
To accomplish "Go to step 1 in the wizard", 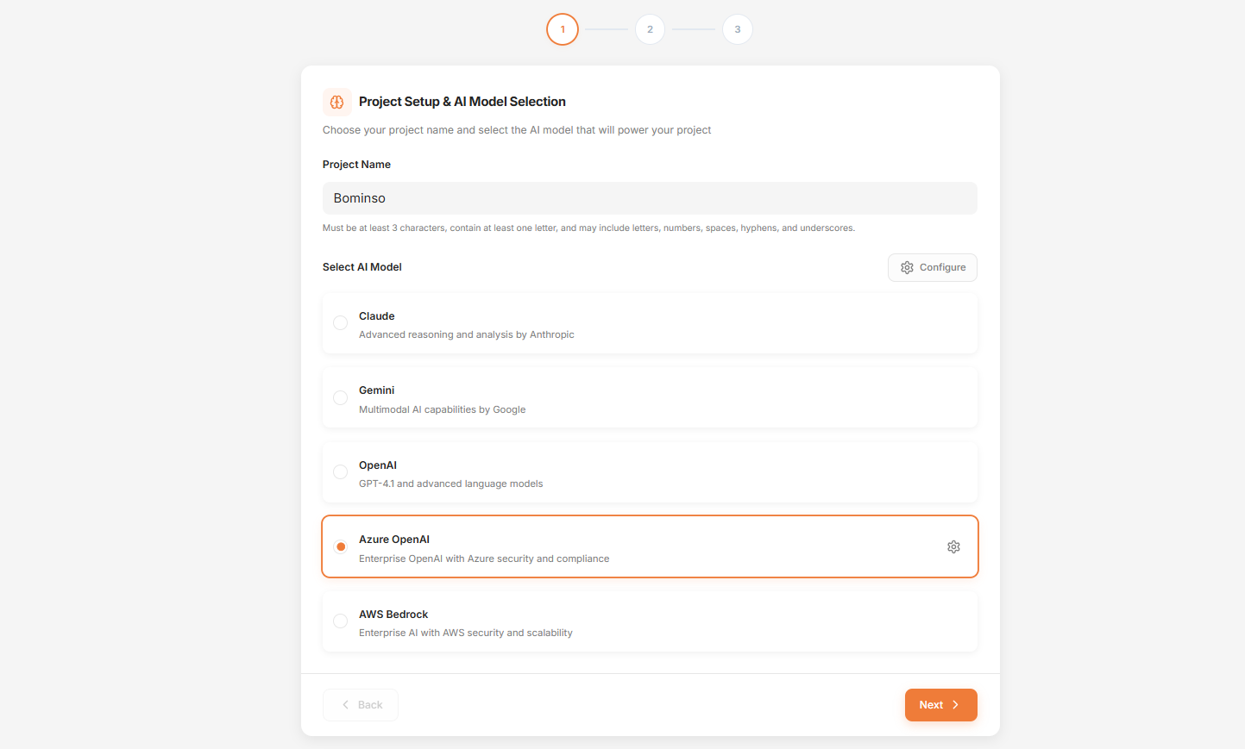I will click(563, 29).
